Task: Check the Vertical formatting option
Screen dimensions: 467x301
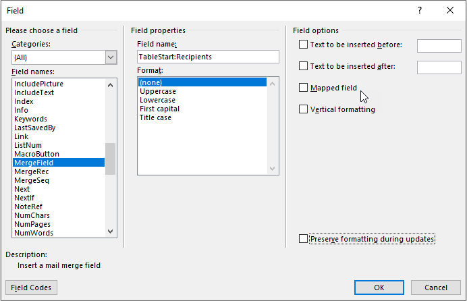Action: click(x=303, y=109)
